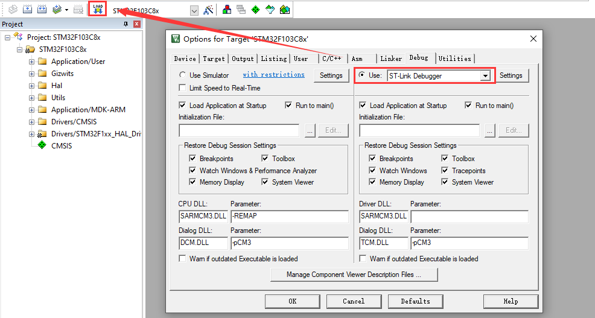Click the Batch Build toolbar icon

(x=57, y=9)
